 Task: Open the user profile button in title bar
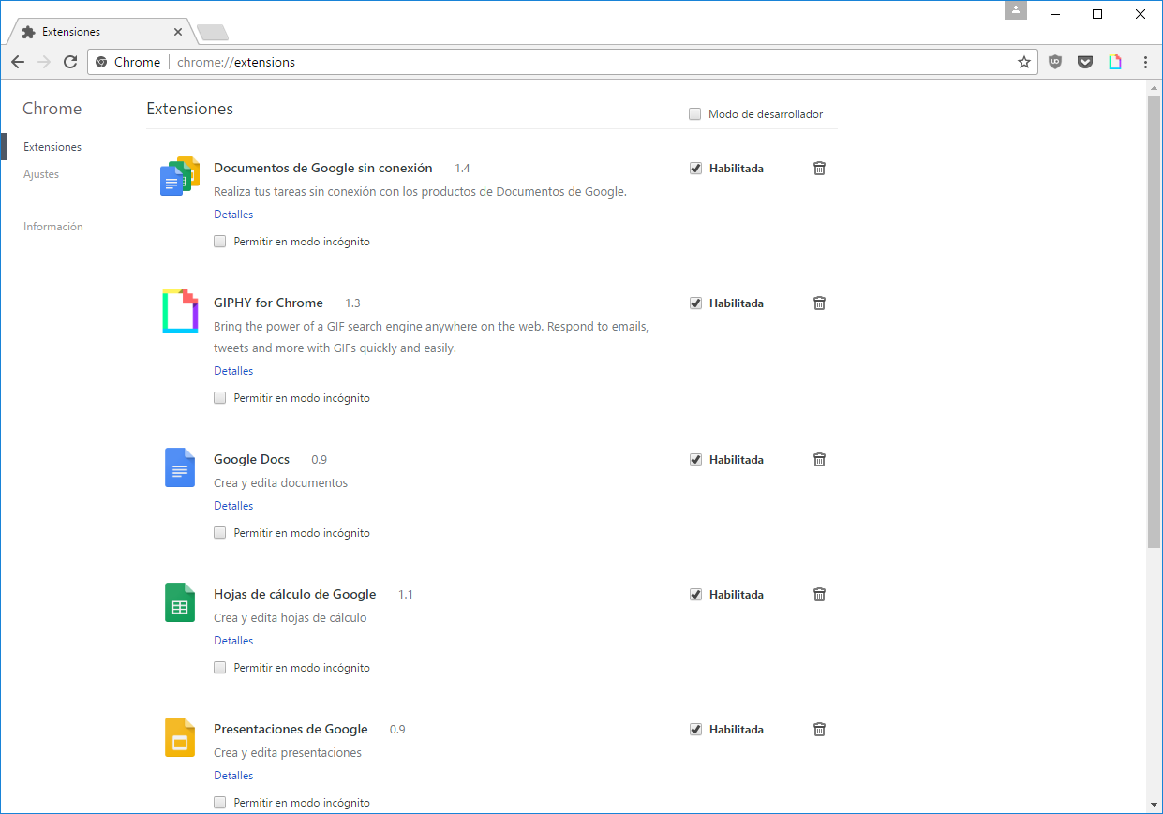click(1016, 11)
